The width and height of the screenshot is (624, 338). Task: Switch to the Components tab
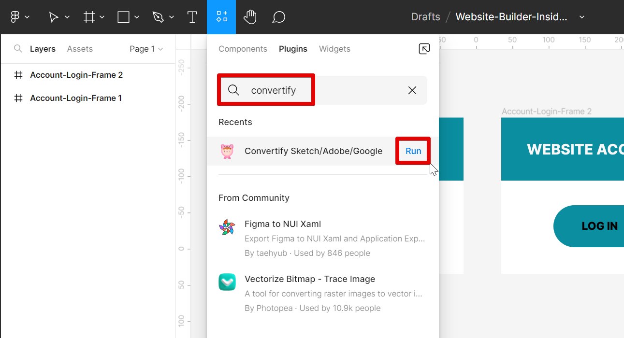point(243,49)
